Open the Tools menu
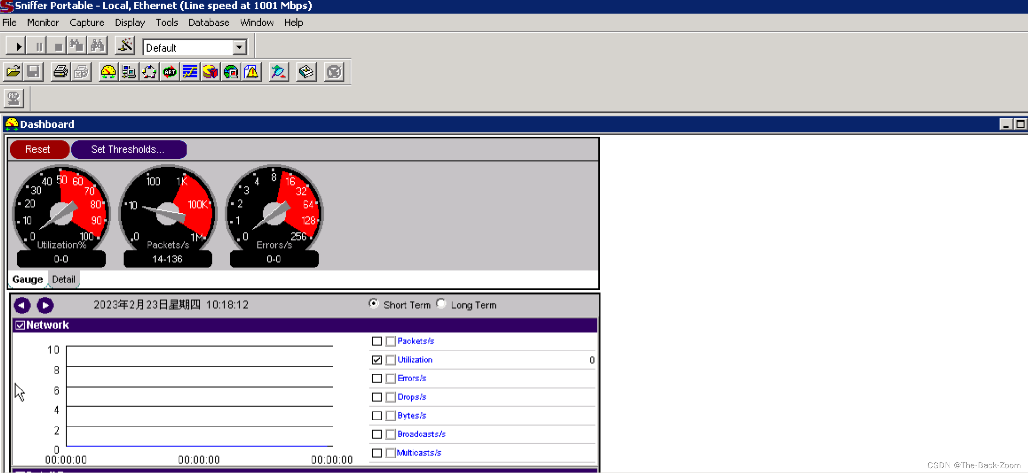Image resolution: width=1028 pixels, height=473 pixels. tap(167, 23)
